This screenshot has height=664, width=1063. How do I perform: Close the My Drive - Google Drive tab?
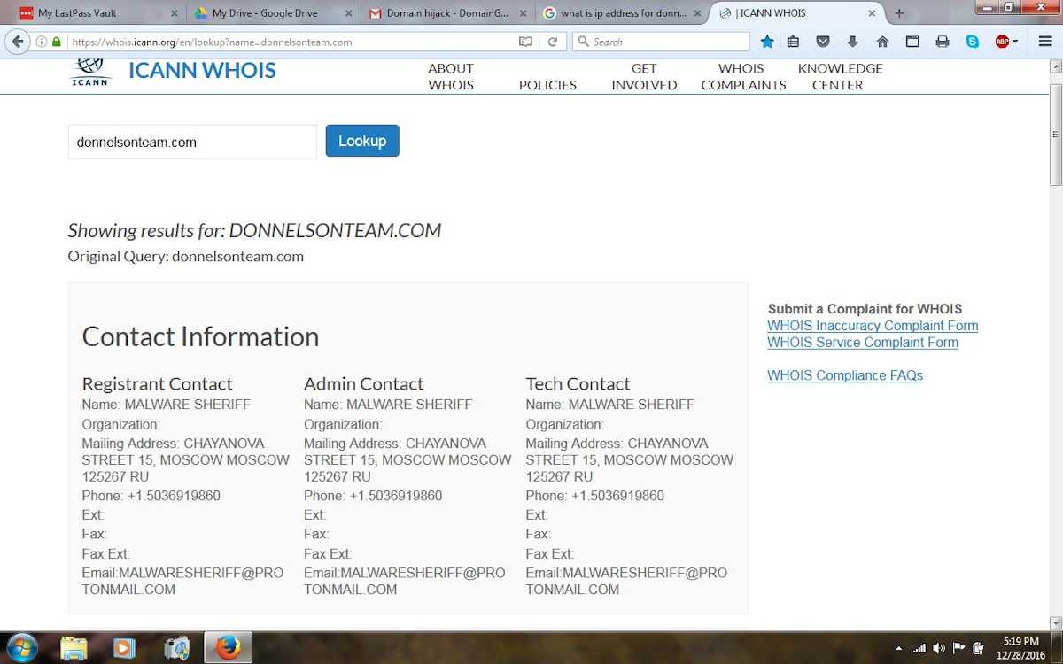tap(348, 13)
